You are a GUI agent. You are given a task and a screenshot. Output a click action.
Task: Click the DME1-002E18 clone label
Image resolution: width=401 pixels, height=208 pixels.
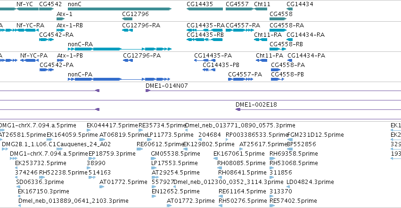tap(256, 104)
